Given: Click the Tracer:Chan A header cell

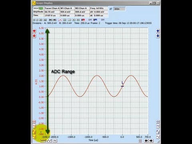Looking at the screenshot, I should [x=52, y=8].
